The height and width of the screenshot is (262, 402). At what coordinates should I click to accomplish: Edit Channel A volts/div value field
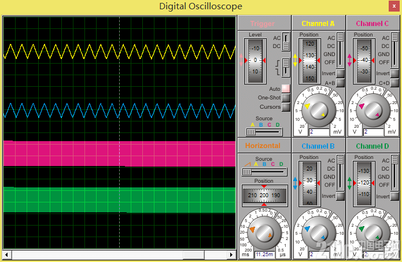[319, 132]
